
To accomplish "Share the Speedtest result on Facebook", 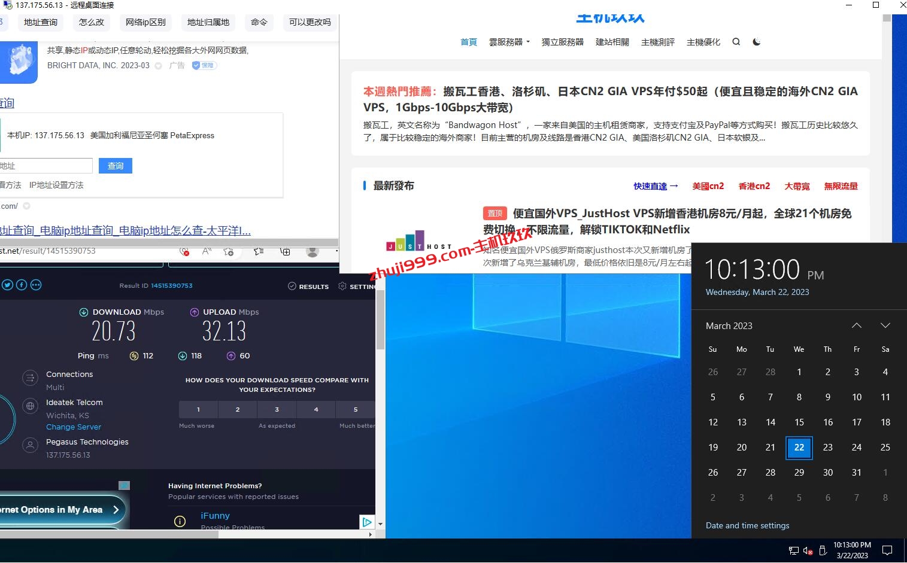I will [x=22, y=285].
